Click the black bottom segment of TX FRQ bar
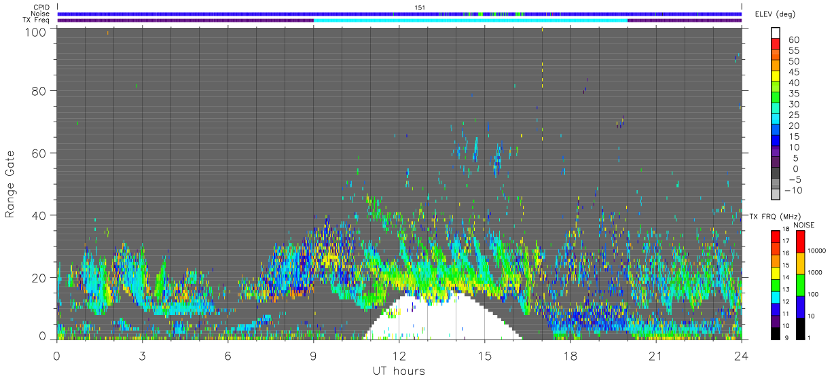 pos(776,332)
